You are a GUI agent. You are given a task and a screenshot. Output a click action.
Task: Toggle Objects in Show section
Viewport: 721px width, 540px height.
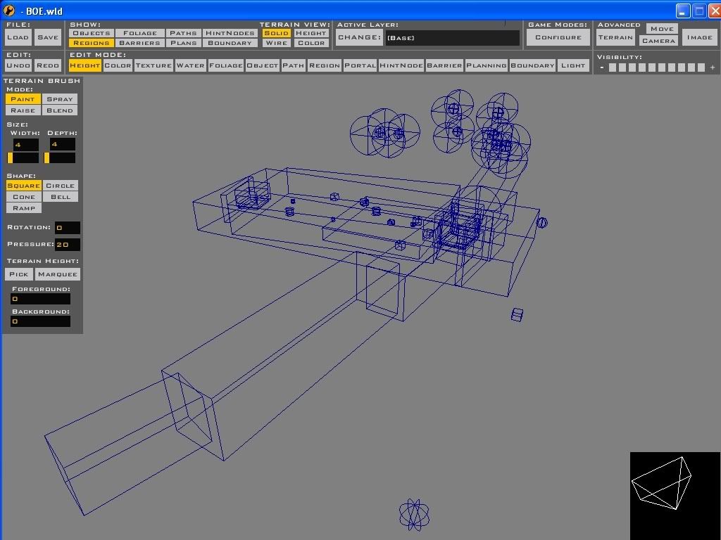click(91, 33)
